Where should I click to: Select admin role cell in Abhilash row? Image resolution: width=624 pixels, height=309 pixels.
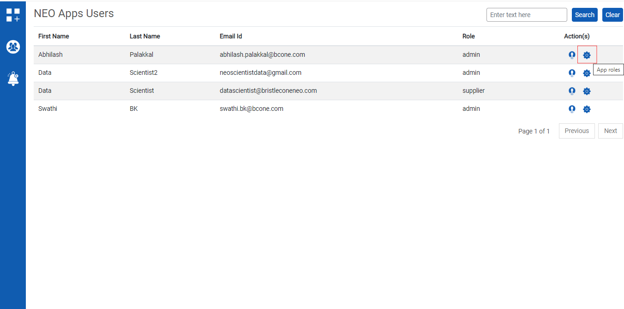click(471, 55)
